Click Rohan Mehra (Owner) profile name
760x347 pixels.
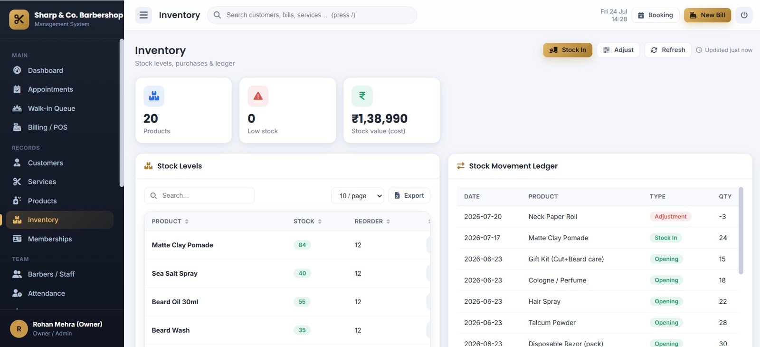point(67,324)
